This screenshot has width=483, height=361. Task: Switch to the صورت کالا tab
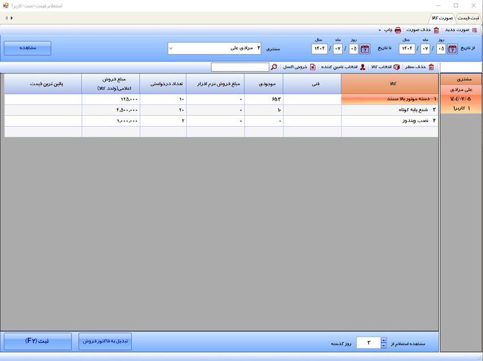click(442, 18)
